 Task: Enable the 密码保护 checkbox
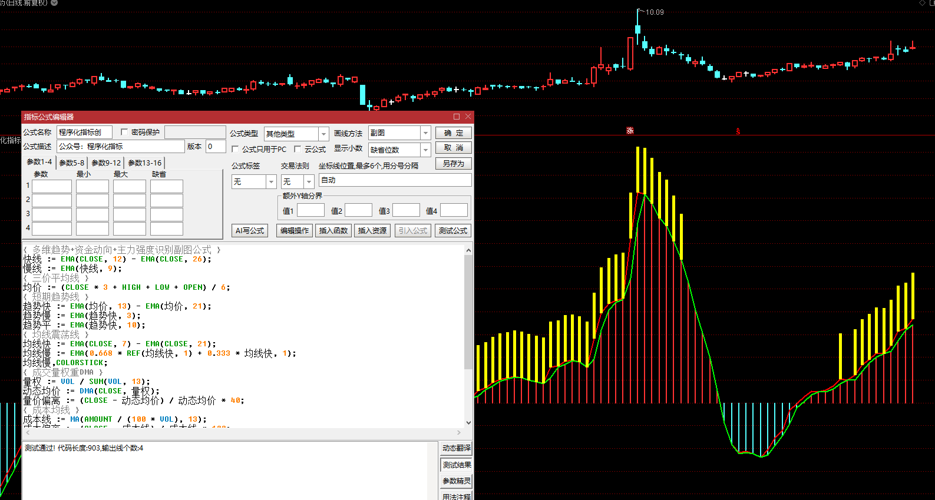124,132
